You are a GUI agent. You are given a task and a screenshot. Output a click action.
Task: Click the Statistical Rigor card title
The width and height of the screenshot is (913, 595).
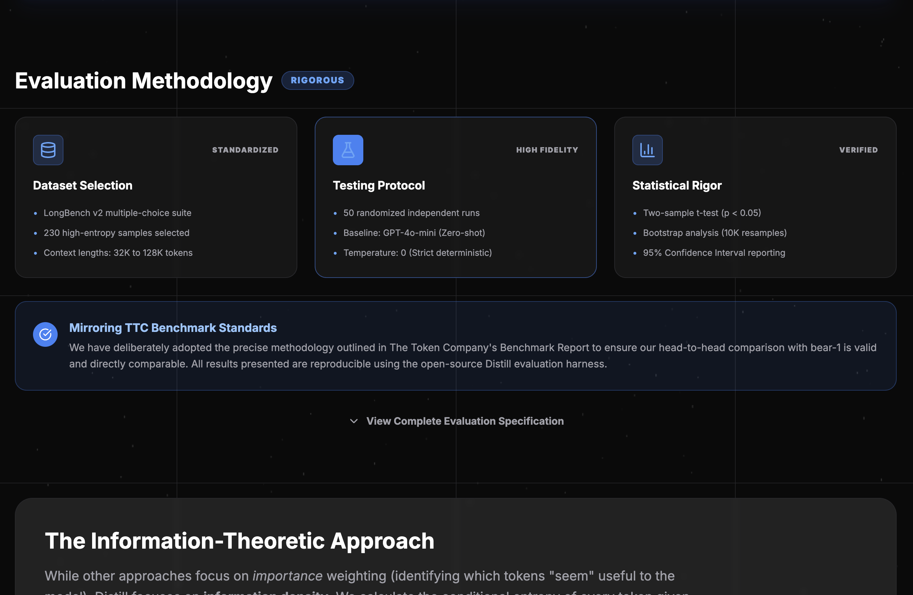point(677,186)
